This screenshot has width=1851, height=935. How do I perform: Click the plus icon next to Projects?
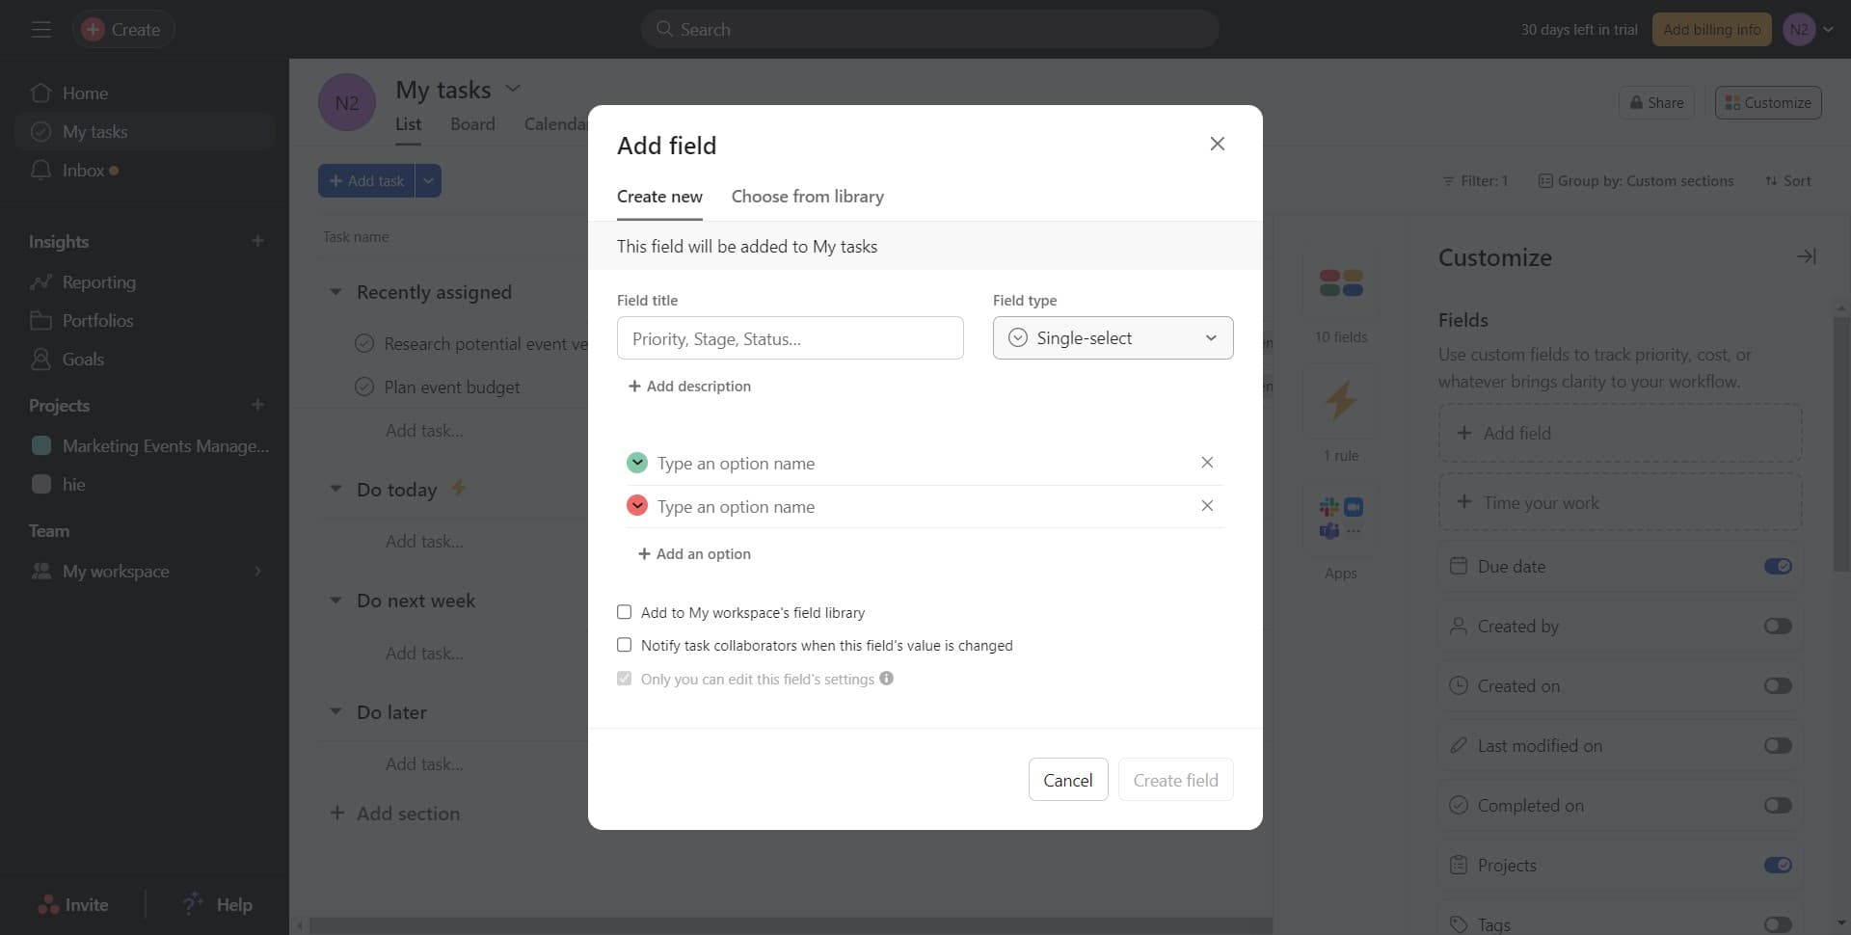click(x=257, y=406)
